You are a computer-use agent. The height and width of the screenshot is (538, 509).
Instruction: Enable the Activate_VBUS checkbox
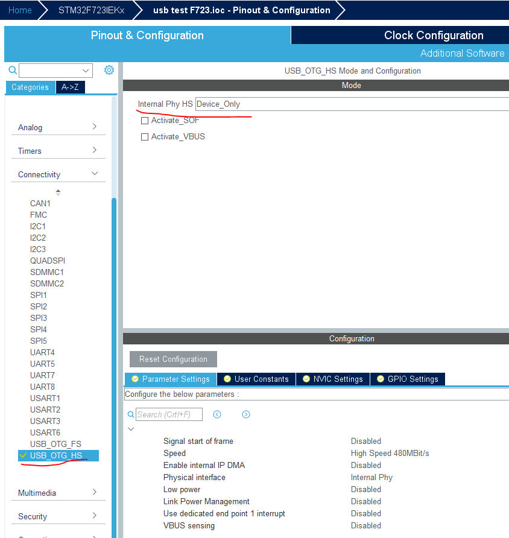pyautogui.click(x=145, y=137)
